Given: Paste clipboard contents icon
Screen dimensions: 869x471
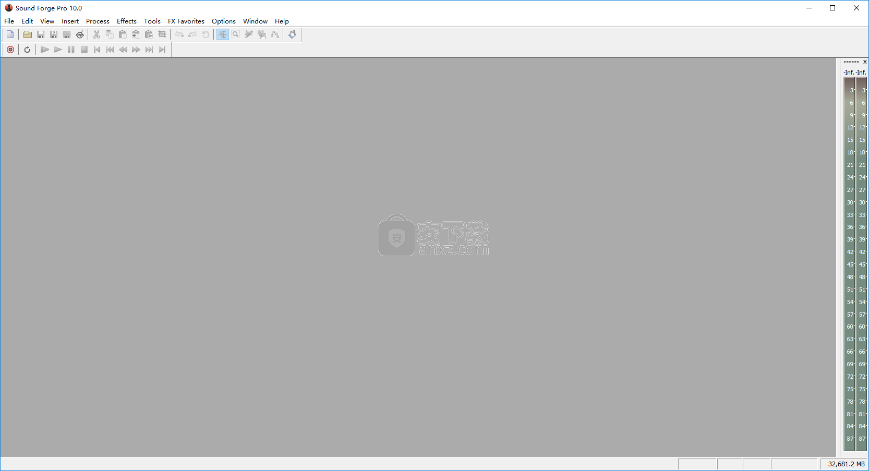Looking at the screenshot, I should [123, 34].
